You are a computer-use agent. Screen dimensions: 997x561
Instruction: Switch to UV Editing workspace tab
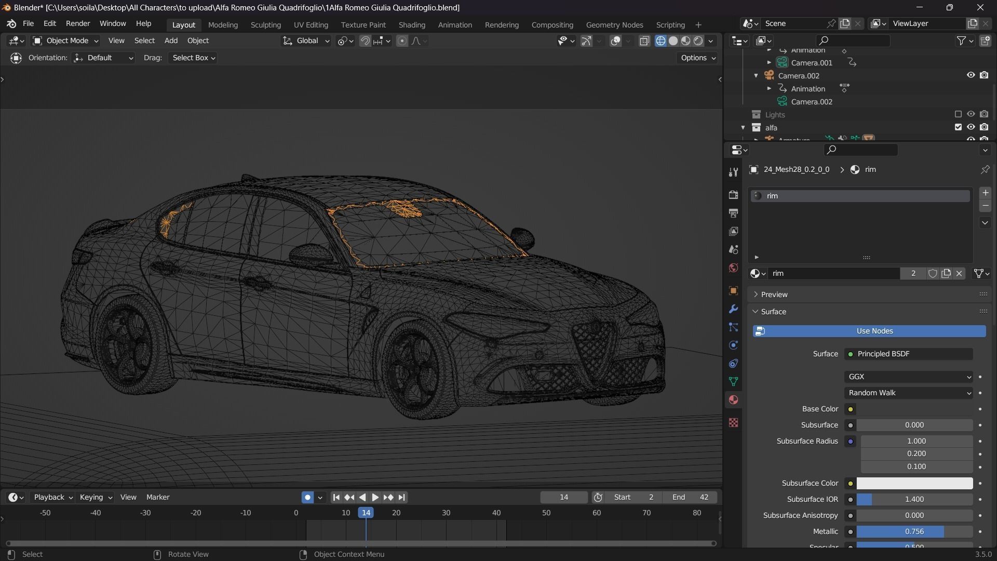coord(311,25)
